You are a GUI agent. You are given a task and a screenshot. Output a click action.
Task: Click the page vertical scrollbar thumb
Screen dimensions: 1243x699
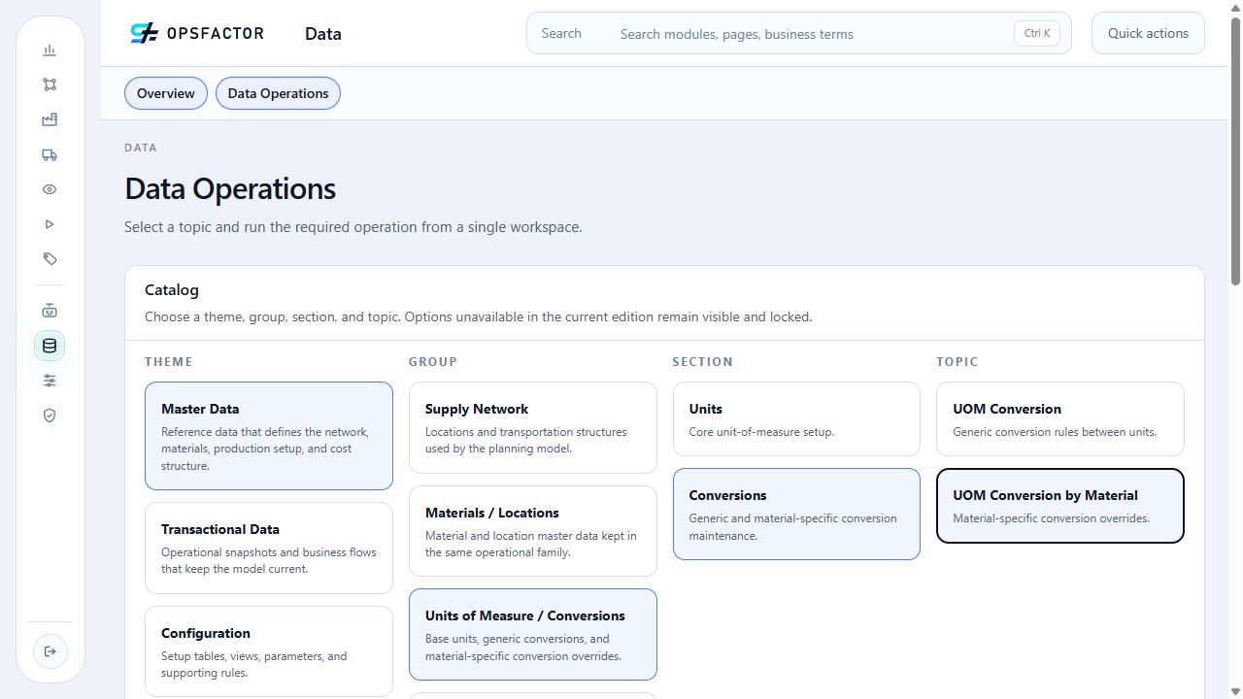[x=1235, y=150]
